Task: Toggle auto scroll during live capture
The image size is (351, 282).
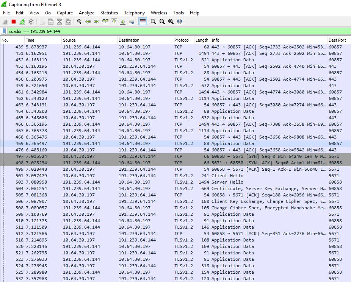Action: [x=132, y=22]
